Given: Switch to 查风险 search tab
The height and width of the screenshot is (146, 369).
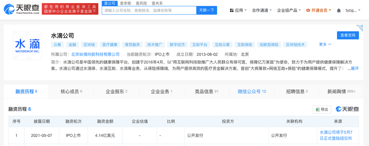Looking at the screenshot, I should coord(141,3).
